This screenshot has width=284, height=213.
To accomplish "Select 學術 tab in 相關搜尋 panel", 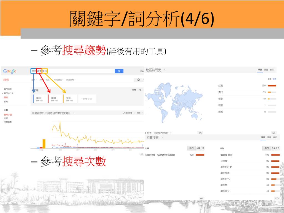I will tap(263, 137).
